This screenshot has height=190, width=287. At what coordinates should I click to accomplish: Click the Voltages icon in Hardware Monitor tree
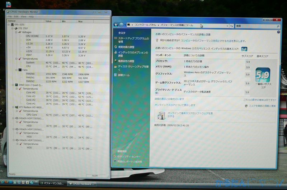point(20,32)
